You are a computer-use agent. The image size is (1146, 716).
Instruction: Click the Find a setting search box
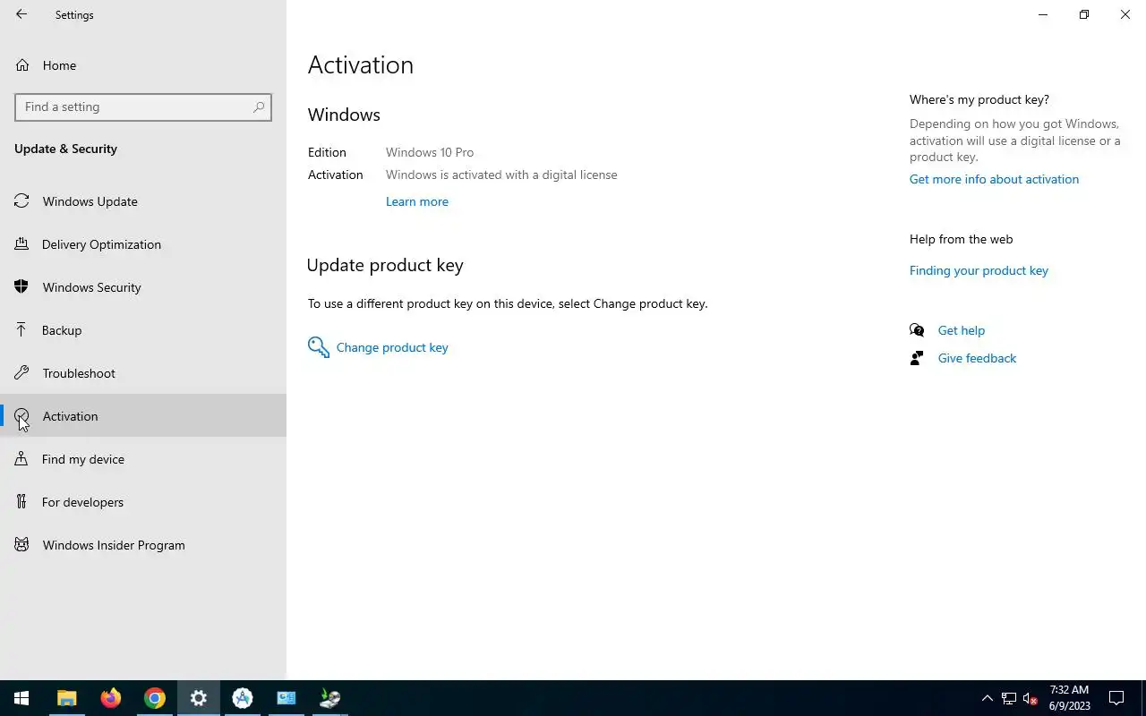[143, 107]
